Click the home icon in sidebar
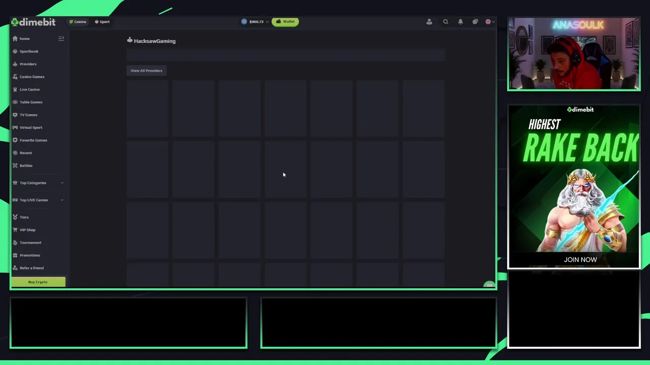Screen dimensions: 650x365 [x=15, y=39]
